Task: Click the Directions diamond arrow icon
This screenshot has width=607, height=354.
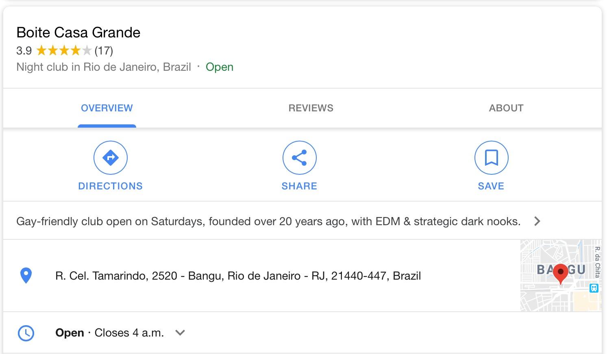Action: [111, 158]
